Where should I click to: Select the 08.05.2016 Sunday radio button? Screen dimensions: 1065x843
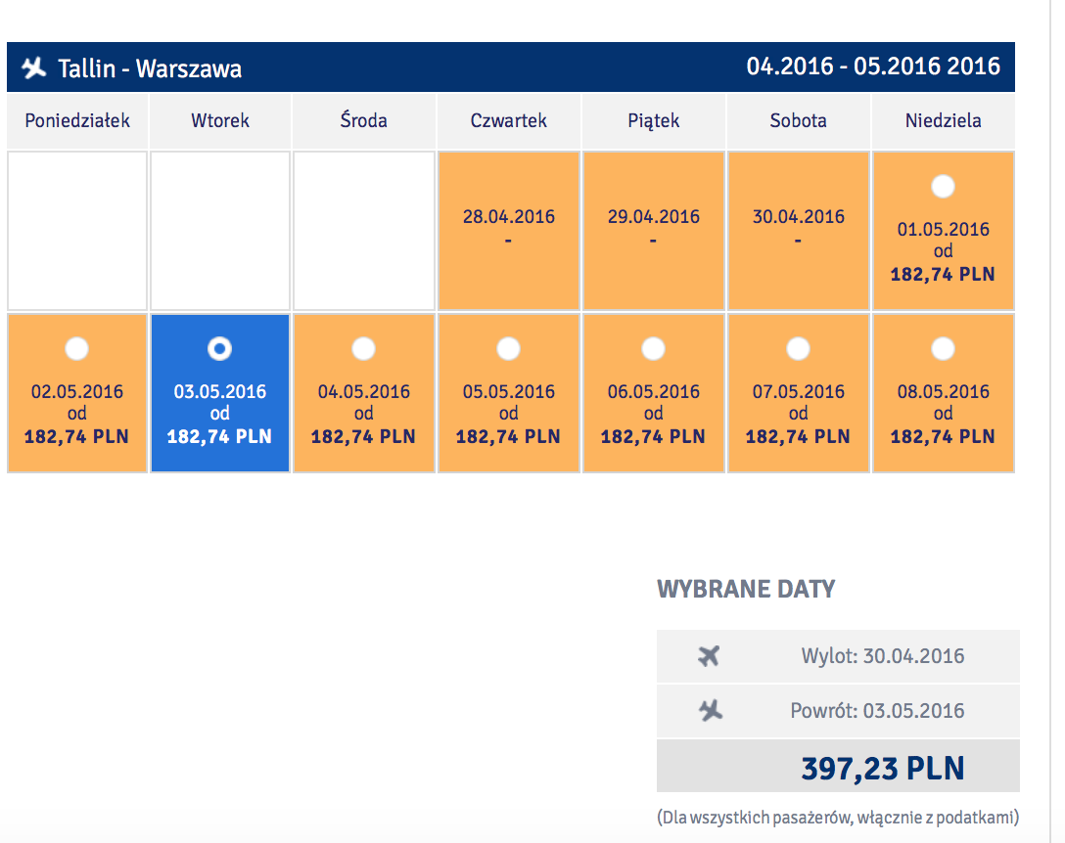(943, 349)
